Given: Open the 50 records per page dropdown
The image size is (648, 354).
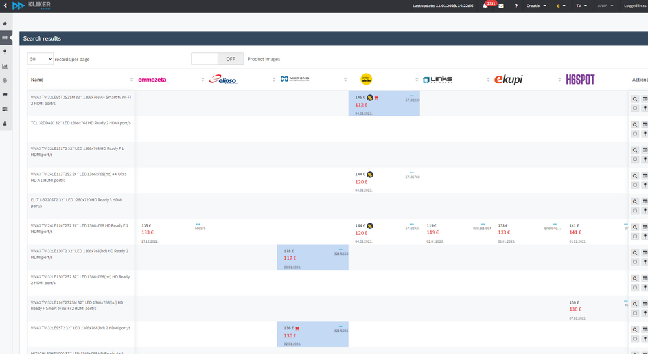Looking at the screenshot, I should (40, 59).
